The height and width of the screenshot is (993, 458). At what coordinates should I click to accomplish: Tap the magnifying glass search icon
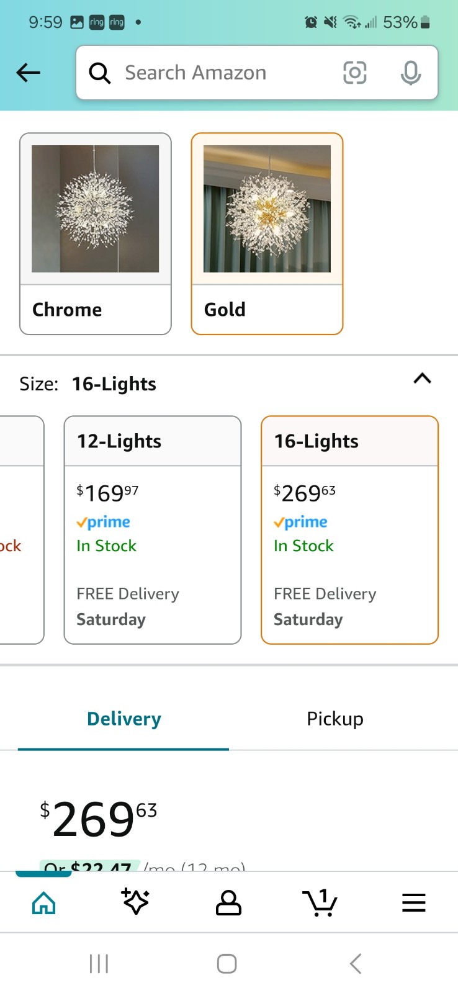(x=99, y=73)
